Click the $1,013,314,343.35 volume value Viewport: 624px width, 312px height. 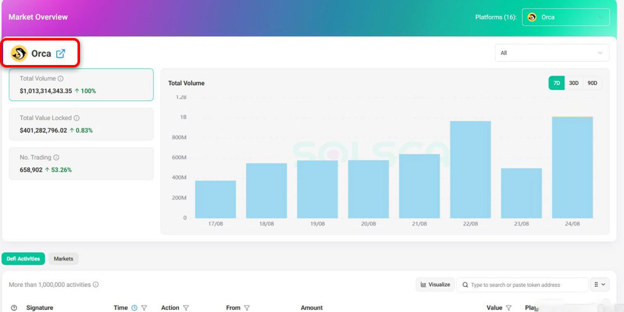click(46, 91)
